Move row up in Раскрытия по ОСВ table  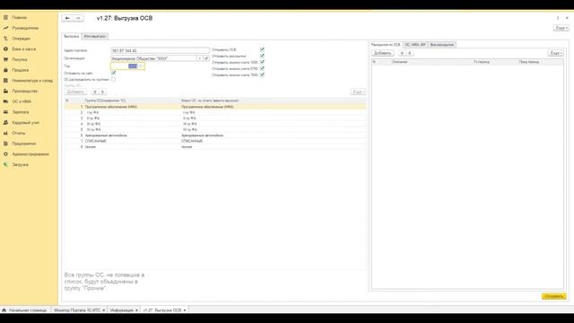pos(402,53)
